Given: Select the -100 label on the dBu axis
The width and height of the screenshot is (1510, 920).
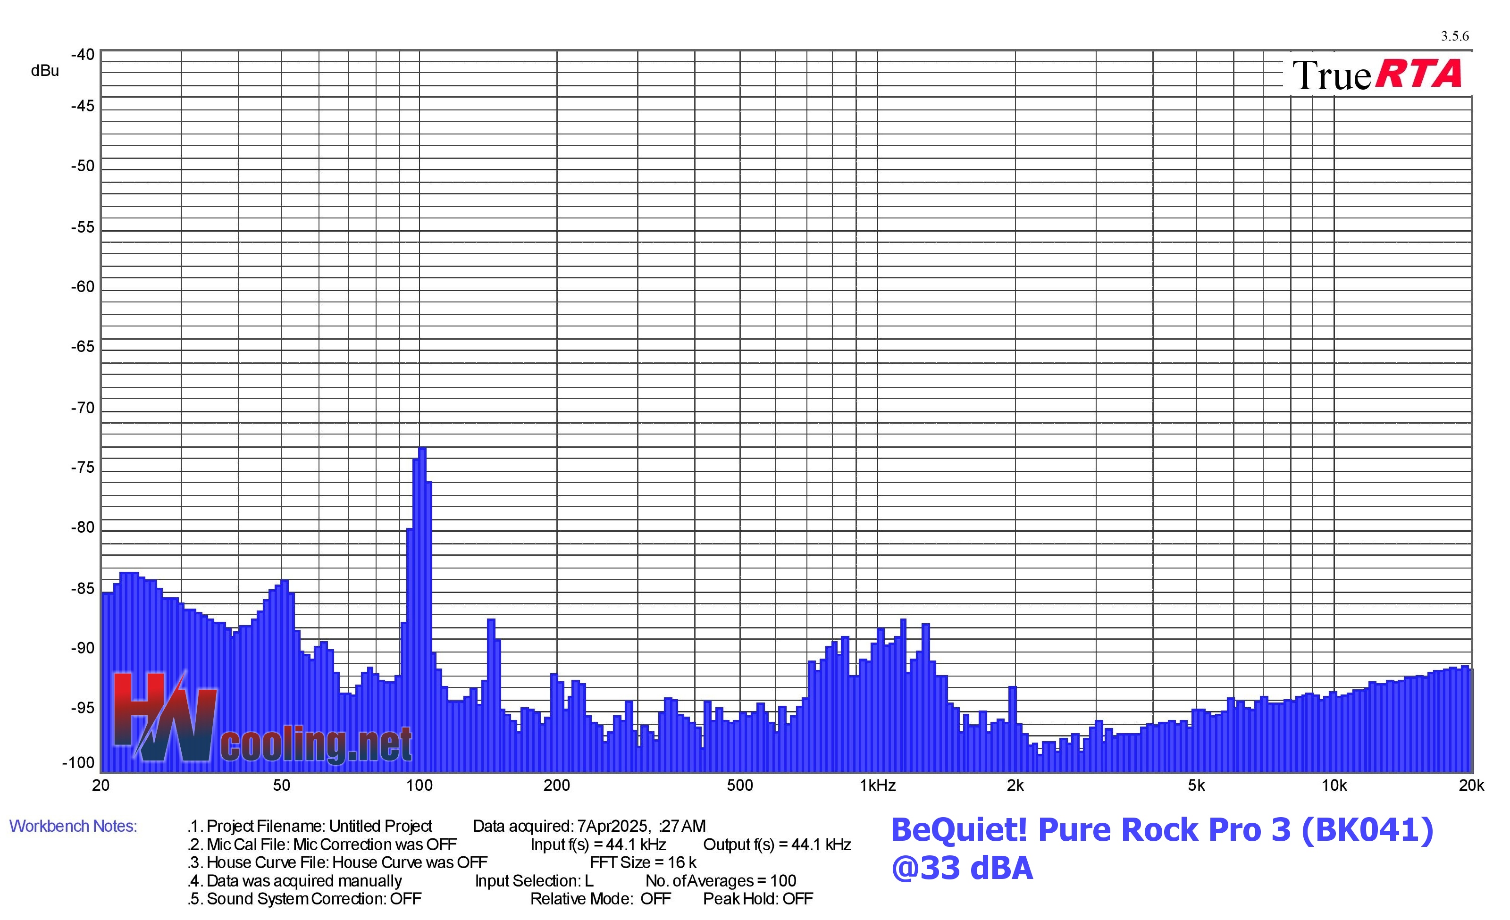Looking at the screenshot, I should (78, 763).
